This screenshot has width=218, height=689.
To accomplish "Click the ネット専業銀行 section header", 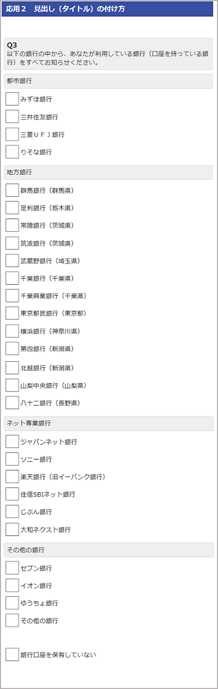I will pyautogui.click(x=109, y=424).
